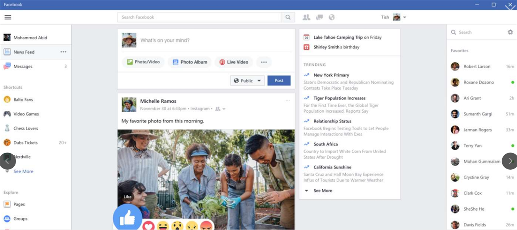Screen dimensions: 517x230
Task: Create a Photo Album
Action: coord(190,62)
